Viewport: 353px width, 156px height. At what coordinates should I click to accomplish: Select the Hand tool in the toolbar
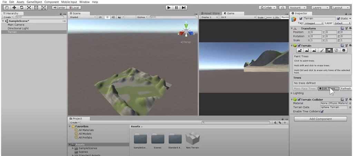coord(7,8)
